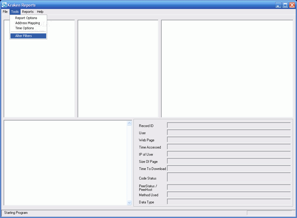Click scroll down arrow of bottom-left pane
Viewport: 297px width, 218px height.
point(129,202)
